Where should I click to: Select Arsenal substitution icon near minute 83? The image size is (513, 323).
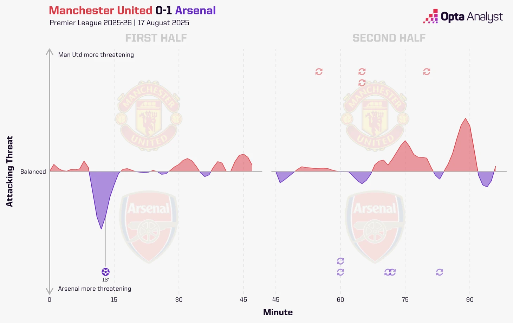(x=440, y=272)
